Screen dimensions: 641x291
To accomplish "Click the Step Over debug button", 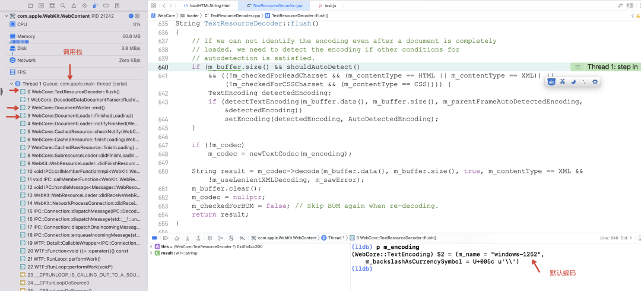I will pyautogui.click(x=177, y=238).
